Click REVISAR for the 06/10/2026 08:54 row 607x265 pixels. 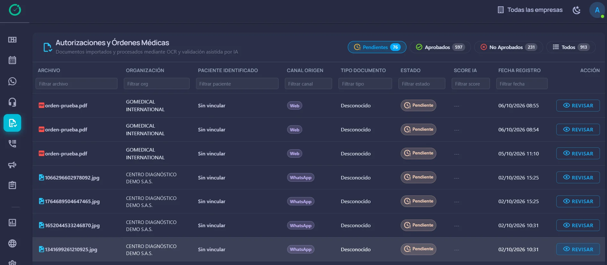tap(578, 129)
